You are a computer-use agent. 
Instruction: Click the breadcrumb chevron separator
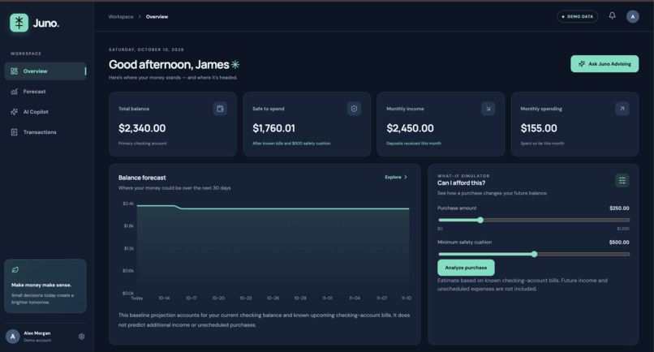coord(140,17)
